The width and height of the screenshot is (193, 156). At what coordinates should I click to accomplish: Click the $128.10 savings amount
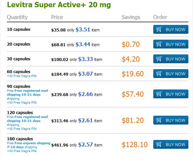135,145
